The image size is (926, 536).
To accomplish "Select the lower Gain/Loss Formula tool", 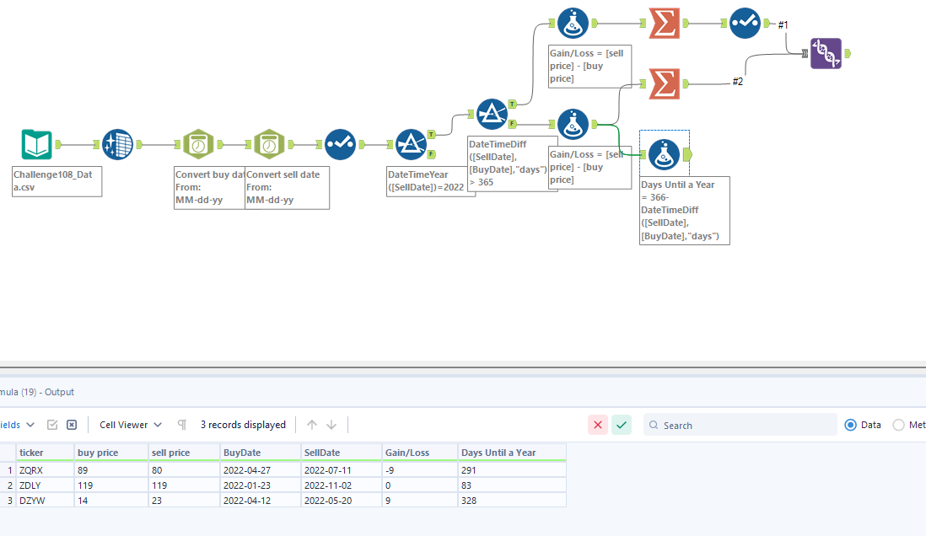I will 573,124.
